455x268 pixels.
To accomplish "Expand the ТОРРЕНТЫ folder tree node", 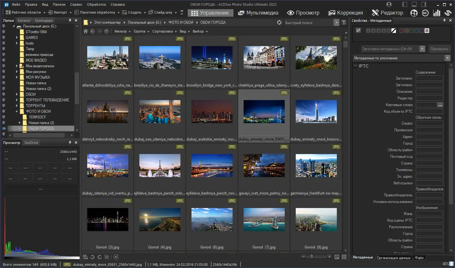I will pos(17,106).
